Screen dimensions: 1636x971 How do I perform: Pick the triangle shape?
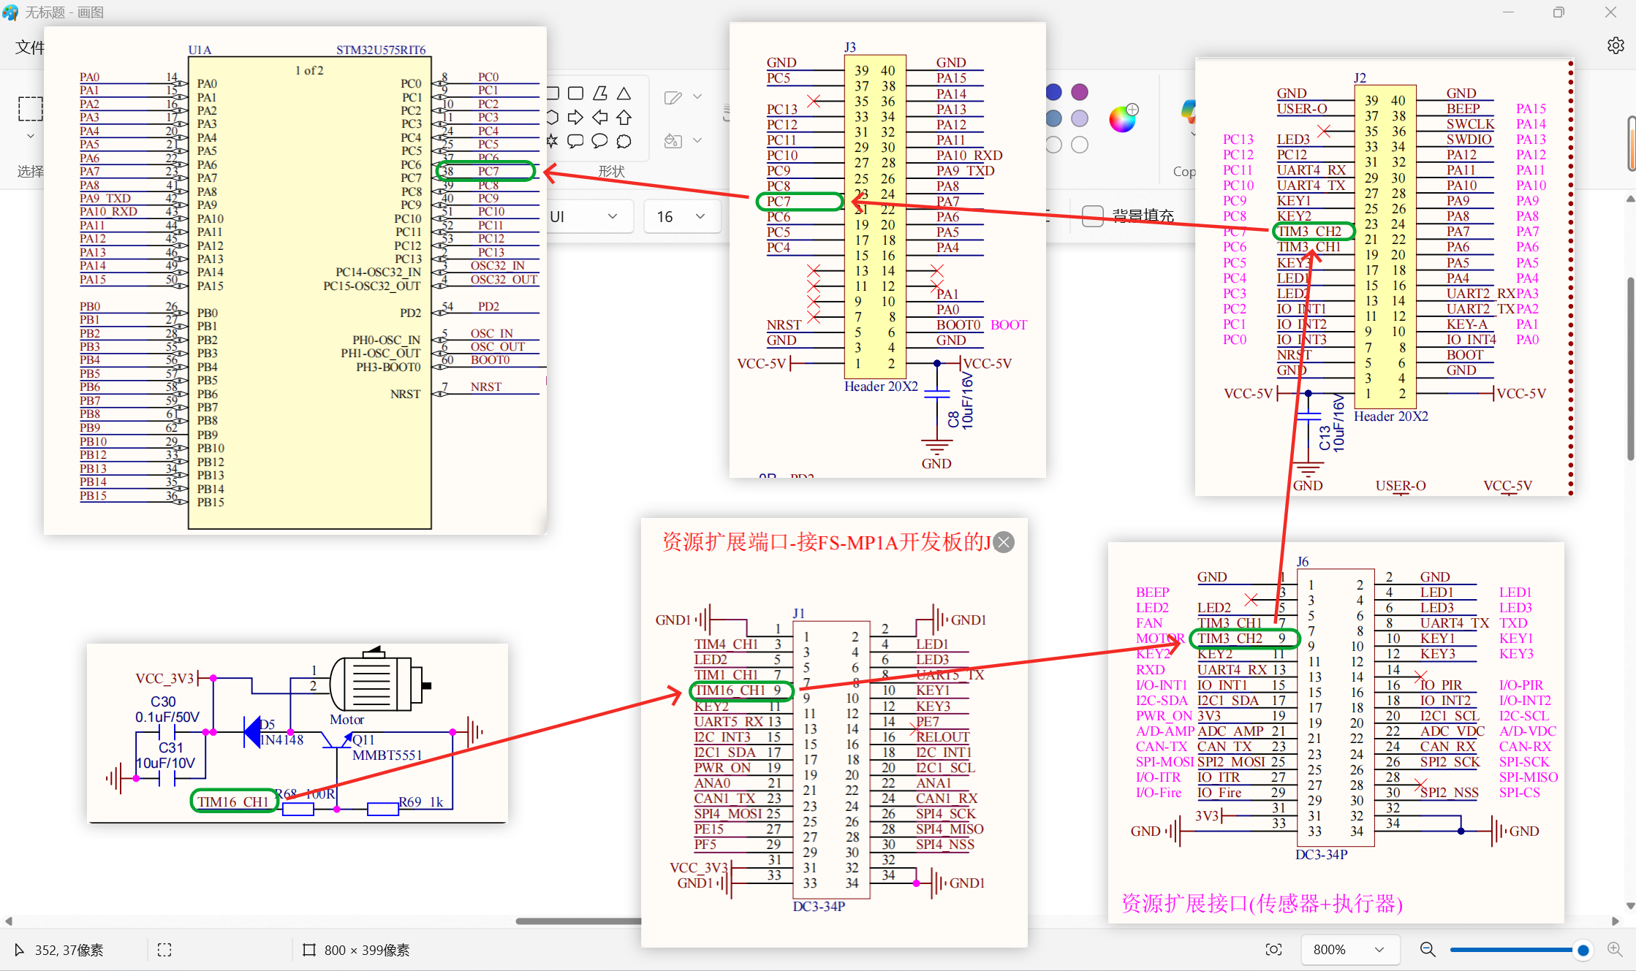[624, 94]
